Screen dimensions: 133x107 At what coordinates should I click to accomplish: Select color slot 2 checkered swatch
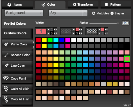pos(66,31)
